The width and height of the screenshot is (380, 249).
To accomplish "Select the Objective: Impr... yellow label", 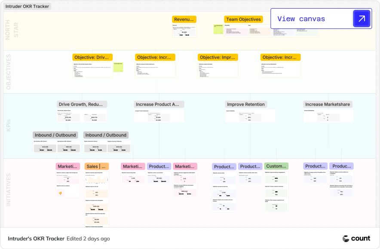I will pos(218,57).
